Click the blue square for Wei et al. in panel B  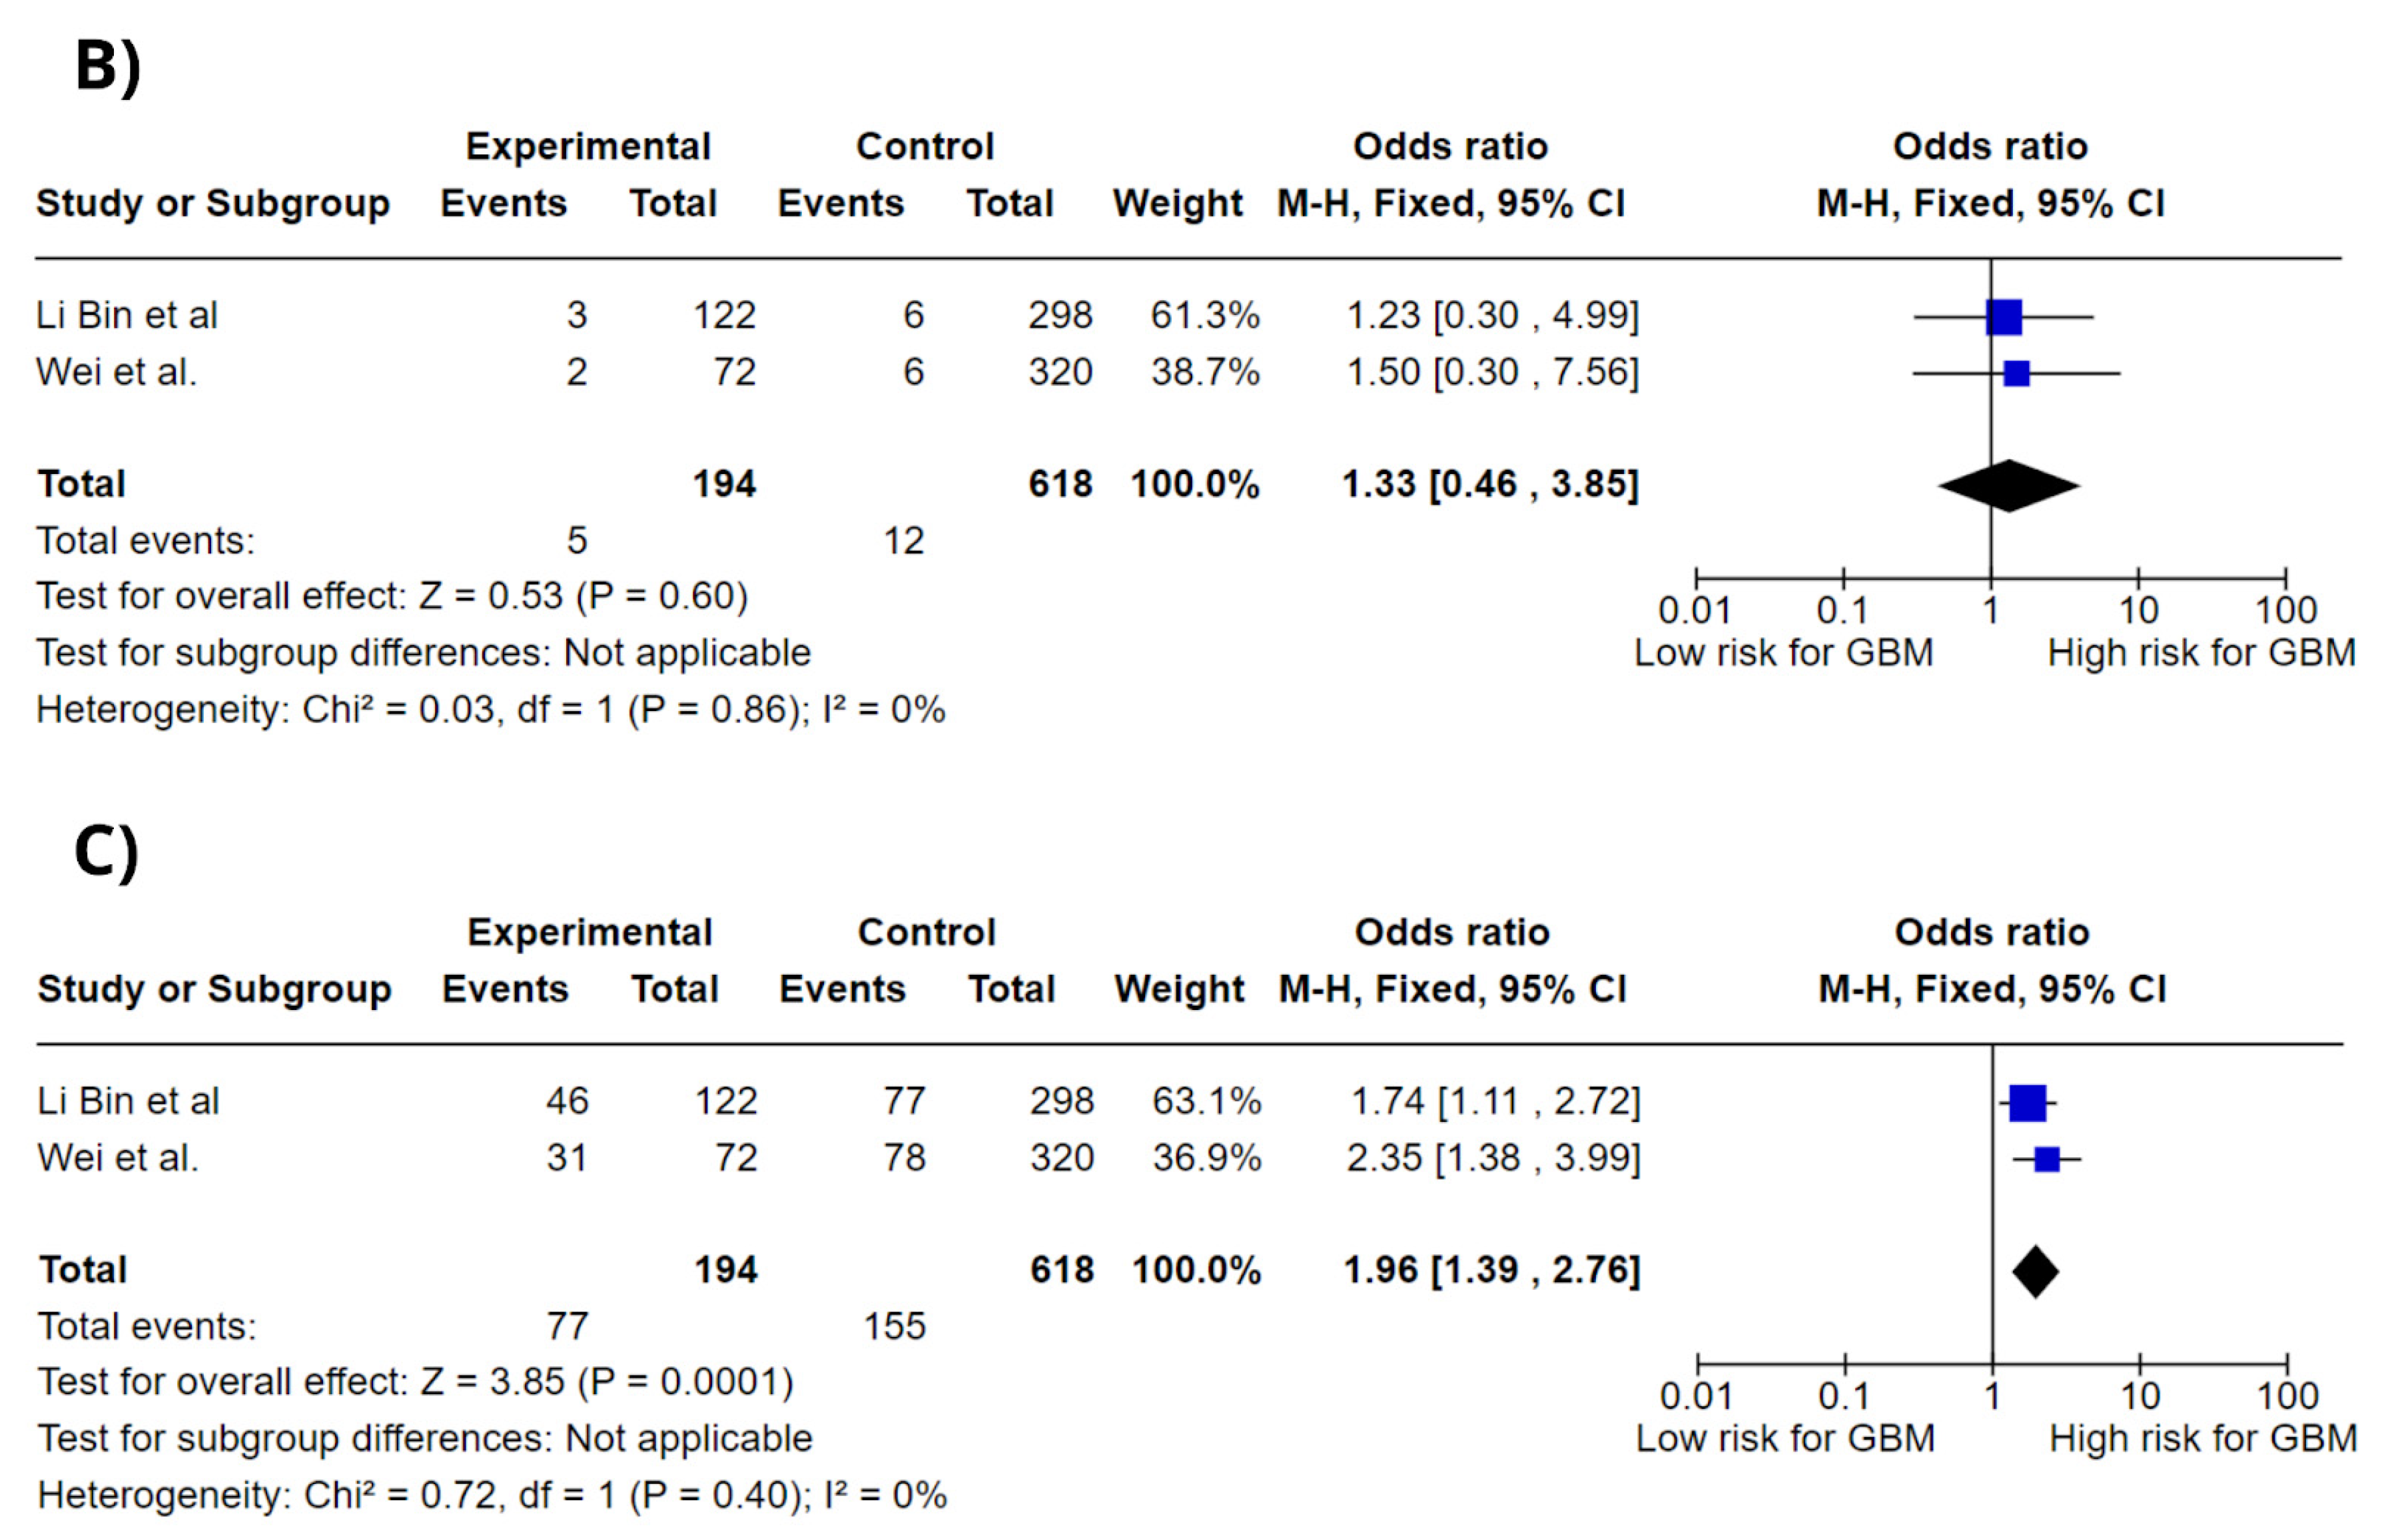click(x=2017, y=373)
